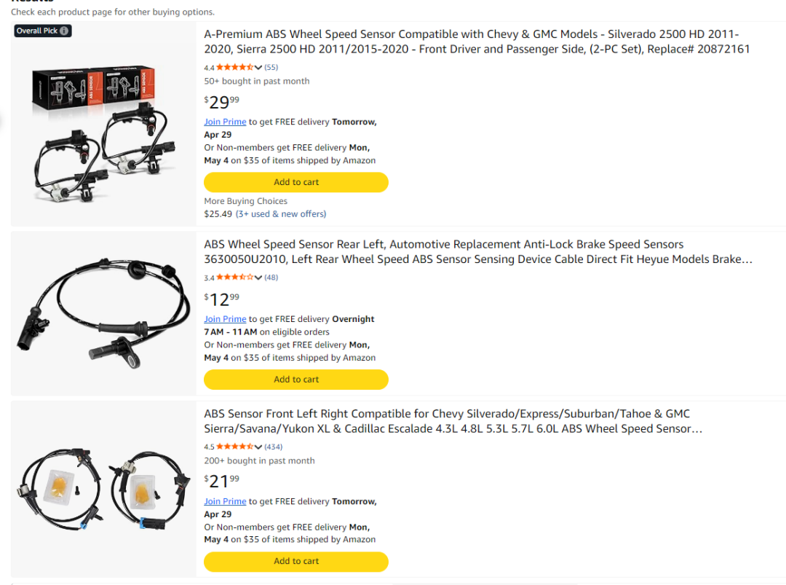Expand rating popover for 3.4-star rear sensor
This screenshot has width=786, height=585.
click(258, 278)
